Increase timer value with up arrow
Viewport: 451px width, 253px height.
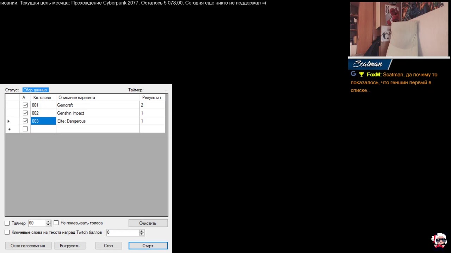[48, 222]
